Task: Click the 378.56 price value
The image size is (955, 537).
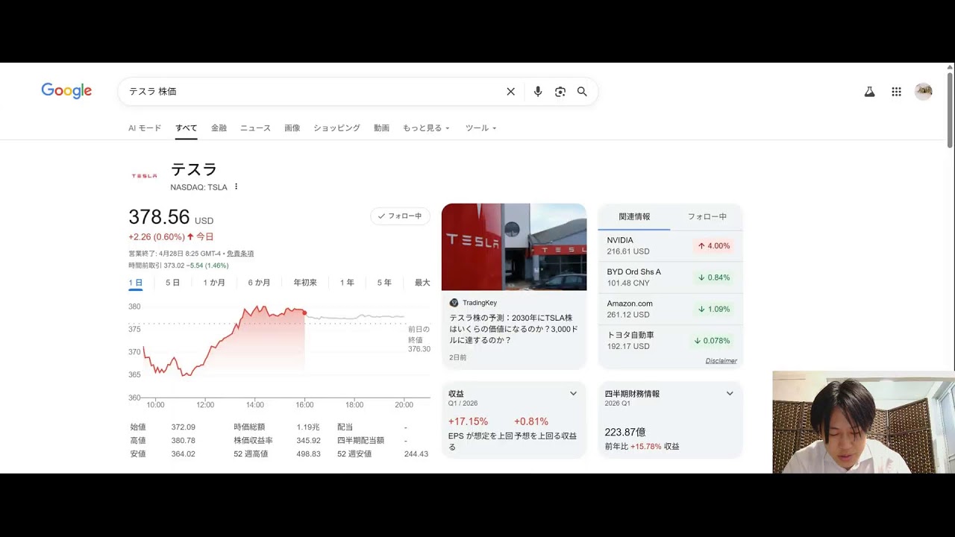Action: [159, 217]
